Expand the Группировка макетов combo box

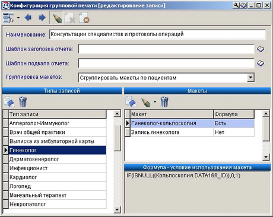tap(250, 78)
